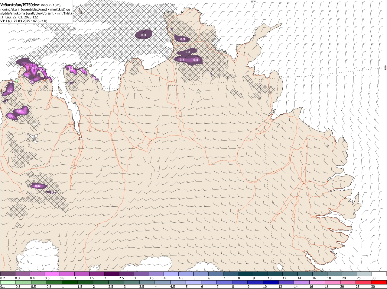Select the 6 swatch in the snow legend
This screenshot has height=289, width=387.
[216, 274]
